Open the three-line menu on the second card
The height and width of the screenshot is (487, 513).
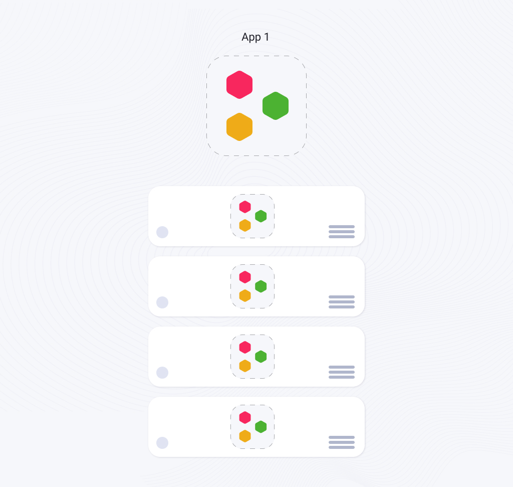(x=342, y=301)
